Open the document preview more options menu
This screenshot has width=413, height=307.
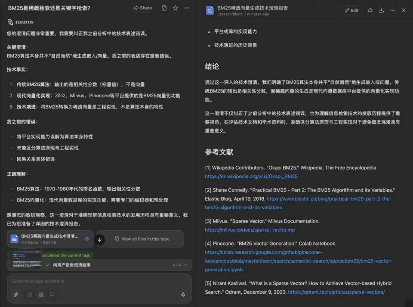392,10
